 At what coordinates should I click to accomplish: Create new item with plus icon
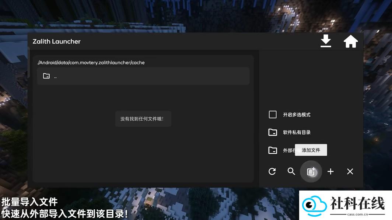coord(330,171)
